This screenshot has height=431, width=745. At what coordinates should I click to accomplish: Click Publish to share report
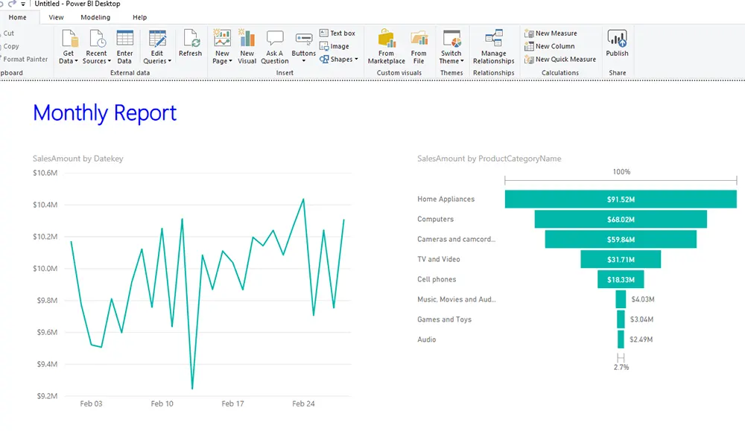click(617, 40)
